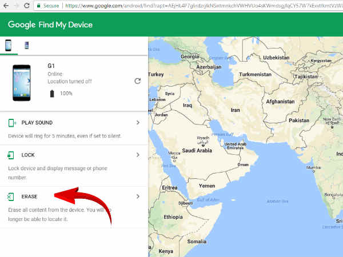The height and width of the screenshot is (257, 343).
Task: Click the Iran label on the map
Action: coord(236,110)
